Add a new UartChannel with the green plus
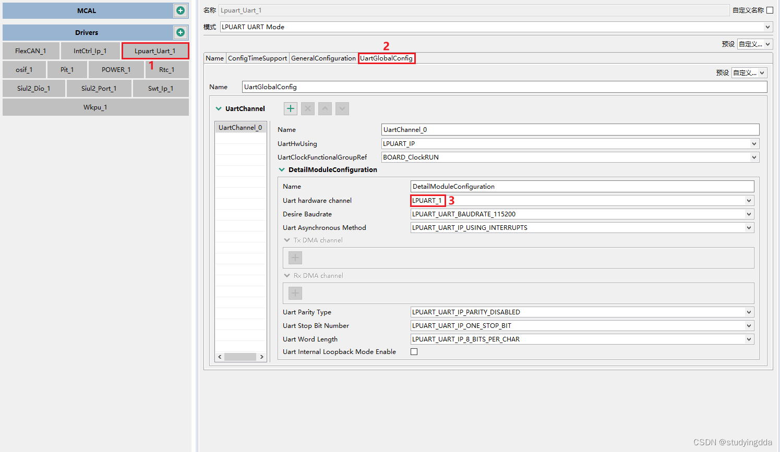 pos(291,108)
